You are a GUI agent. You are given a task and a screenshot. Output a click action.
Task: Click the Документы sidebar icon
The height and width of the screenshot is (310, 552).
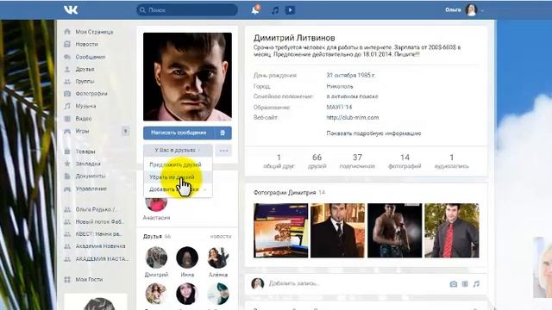(x=67, y=176)
